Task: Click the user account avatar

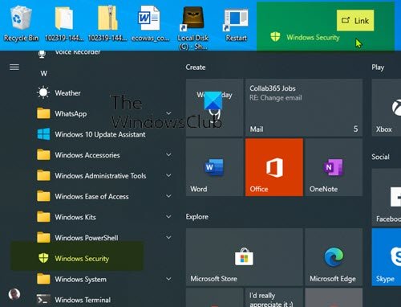Action: 14,294
